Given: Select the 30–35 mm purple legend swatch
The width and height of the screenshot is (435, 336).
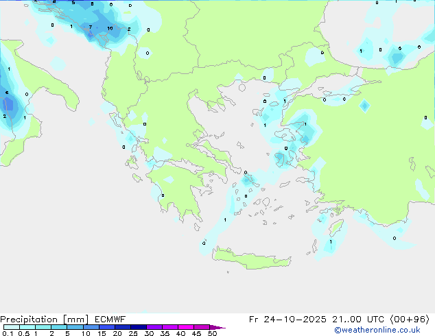Looking at the screenshot, I should point(154,327).
